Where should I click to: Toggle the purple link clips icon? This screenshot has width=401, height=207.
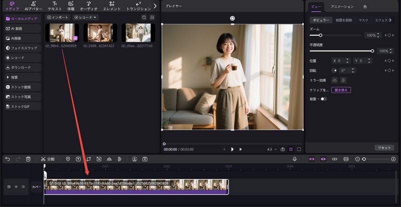(x=312, y=159)
